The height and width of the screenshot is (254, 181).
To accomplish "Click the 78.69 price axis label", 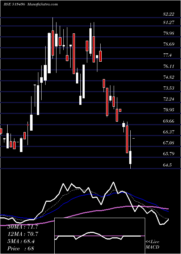I will click(x=169, y=44).
